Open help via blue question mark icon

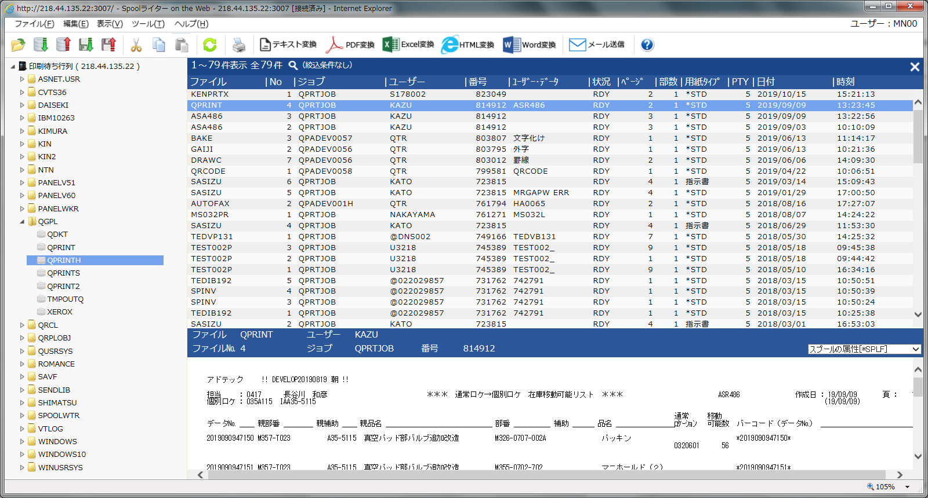tap(647, 45)
